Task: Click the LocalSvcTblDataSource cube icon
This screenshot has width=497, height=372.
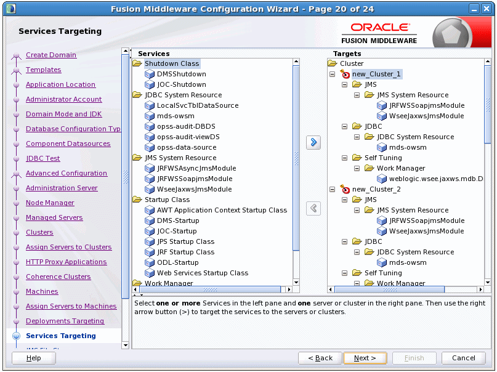Action: coord(149,105)
